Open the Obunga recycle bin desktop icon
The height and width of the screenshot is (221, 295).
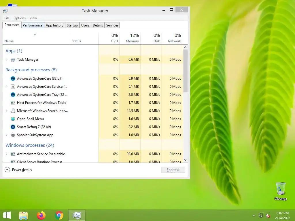281,191
